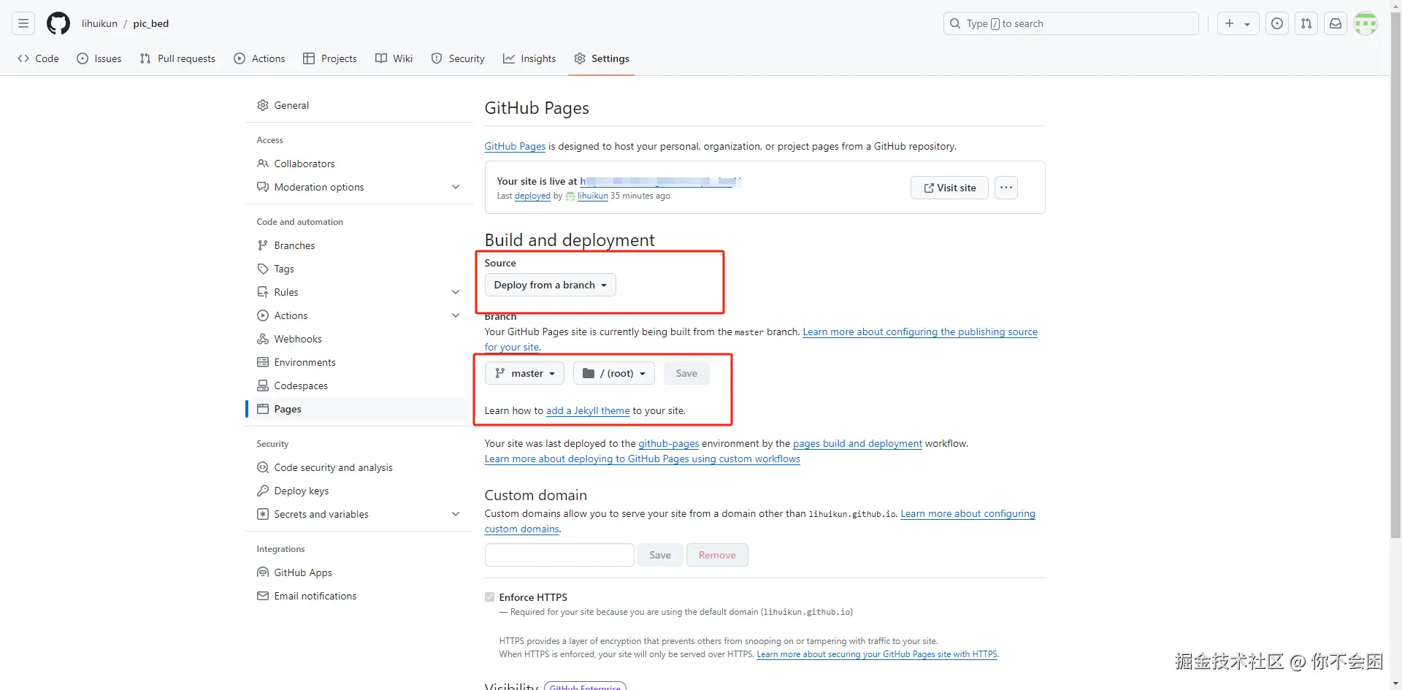Open the 'deployed' link under site status

pyautogui.click(x=532, y=196)
